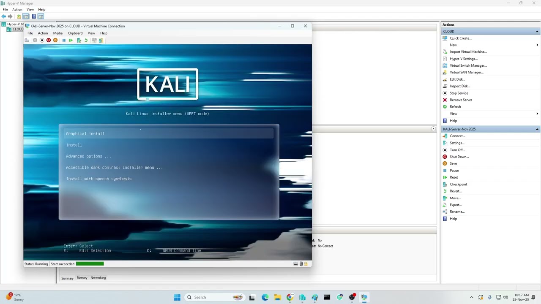Image resolution: width=541 pixels, height=304 pixels.
Task: Open Help menu in Hyper-V Manager
Action: [x=42, y=9]
